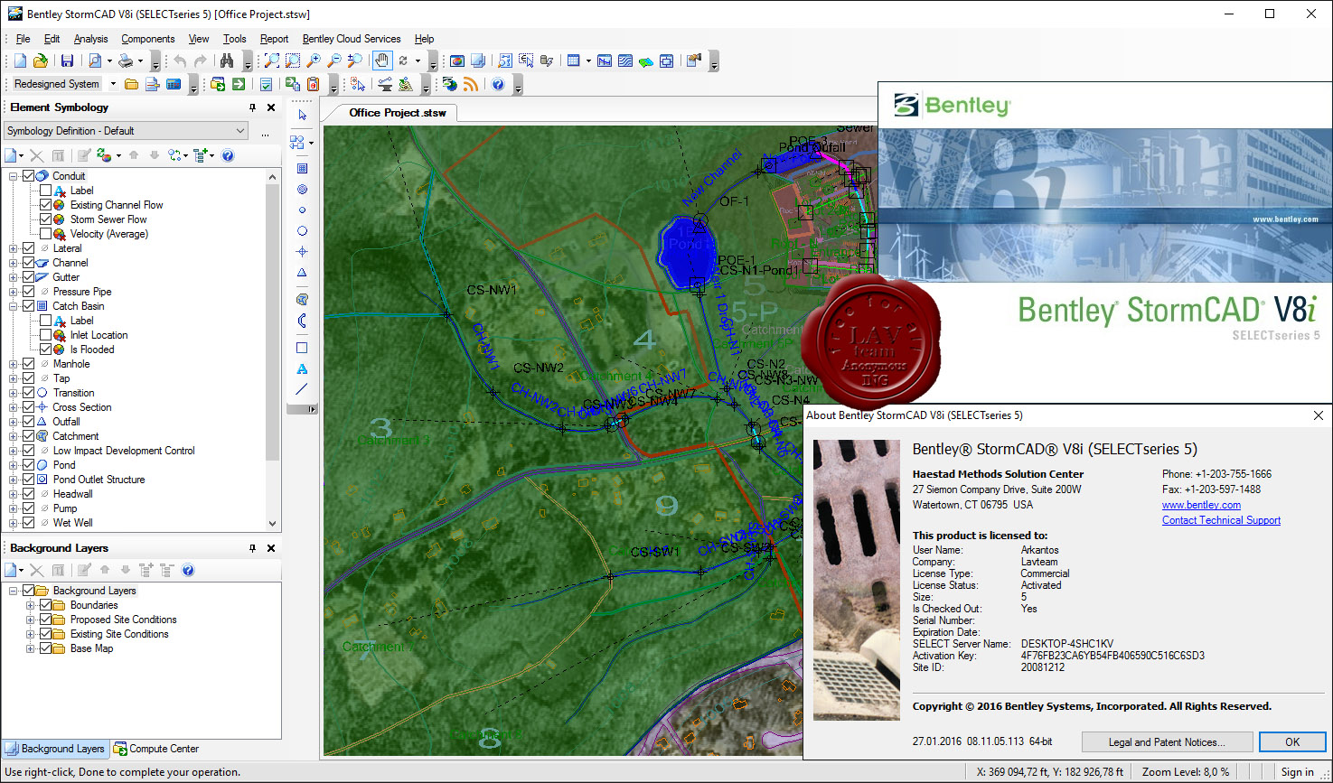1333x783 pixels.
Task: Select the Office Project.stsw document tab
Action: pyautogui.click(x=398, y=113)
